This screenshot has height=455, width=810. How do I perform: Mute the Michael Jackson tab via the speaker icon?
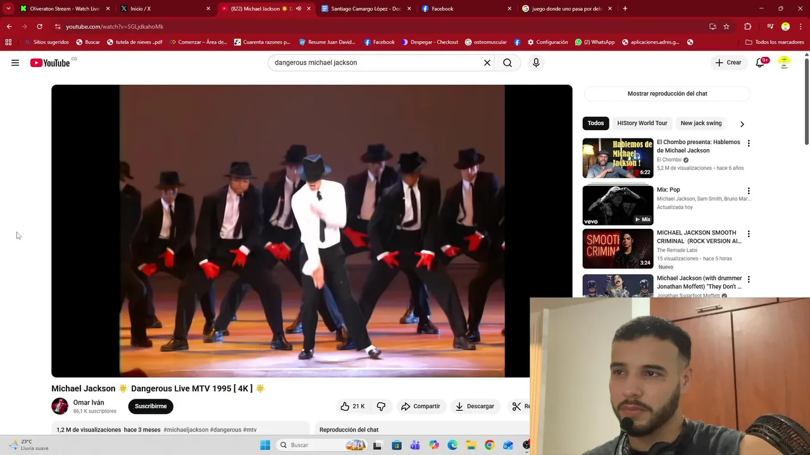299,9
